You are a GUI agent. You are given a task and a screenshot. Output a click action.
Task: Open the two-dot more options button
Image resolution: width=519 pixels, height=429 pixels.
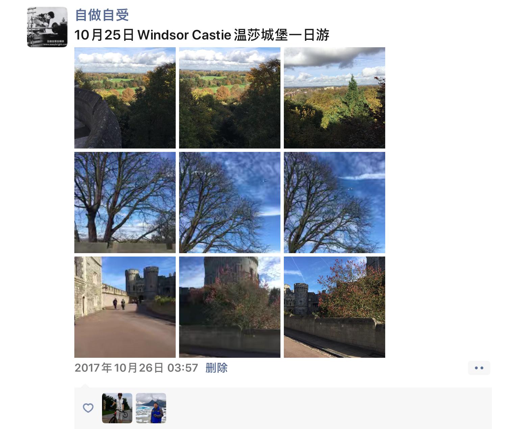pyautogui.click(x=479, y=368)
